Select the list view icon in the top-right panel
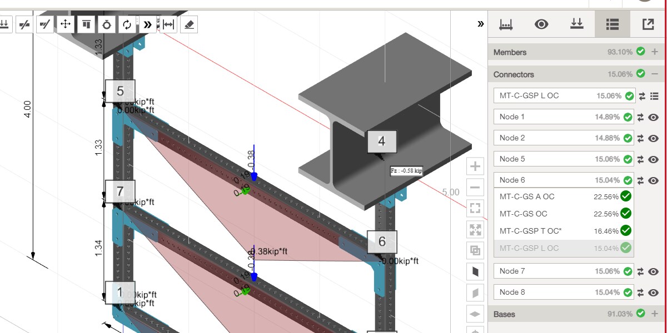The image size is (667, 333). pos(611,24)
